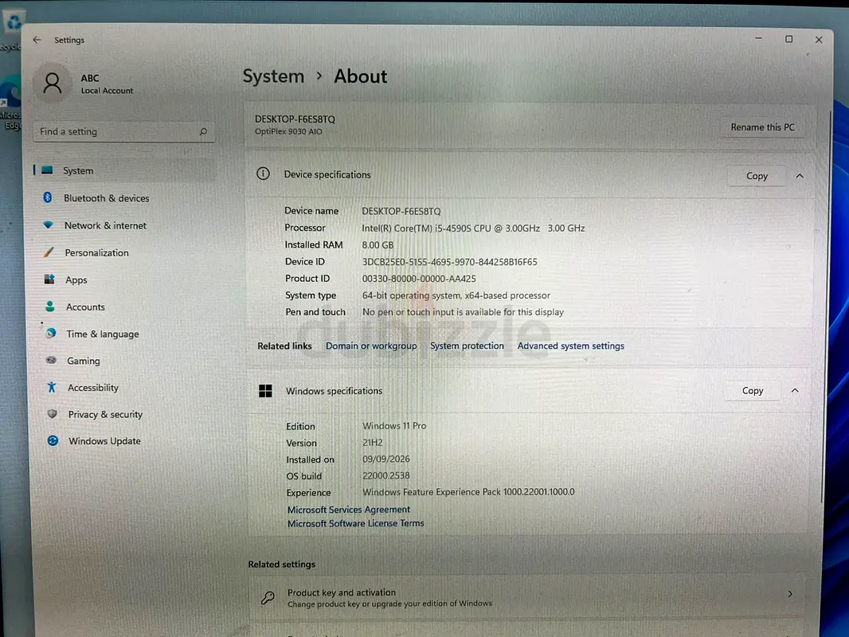This screenshot has width=849, height=637.
Task: Click the Windows logo beside Windows specifications
Action: 265,391
